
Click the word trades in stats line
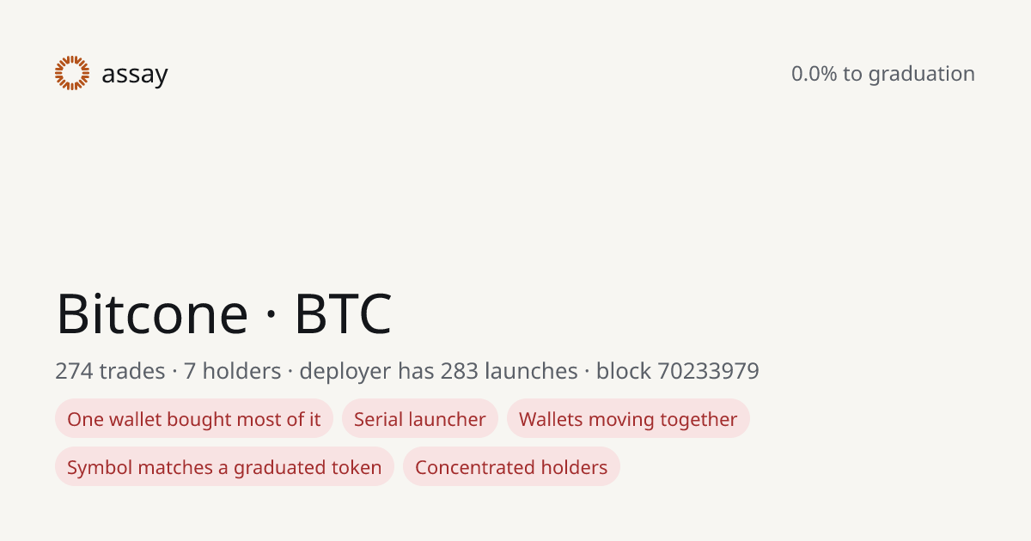pos(132,371)
